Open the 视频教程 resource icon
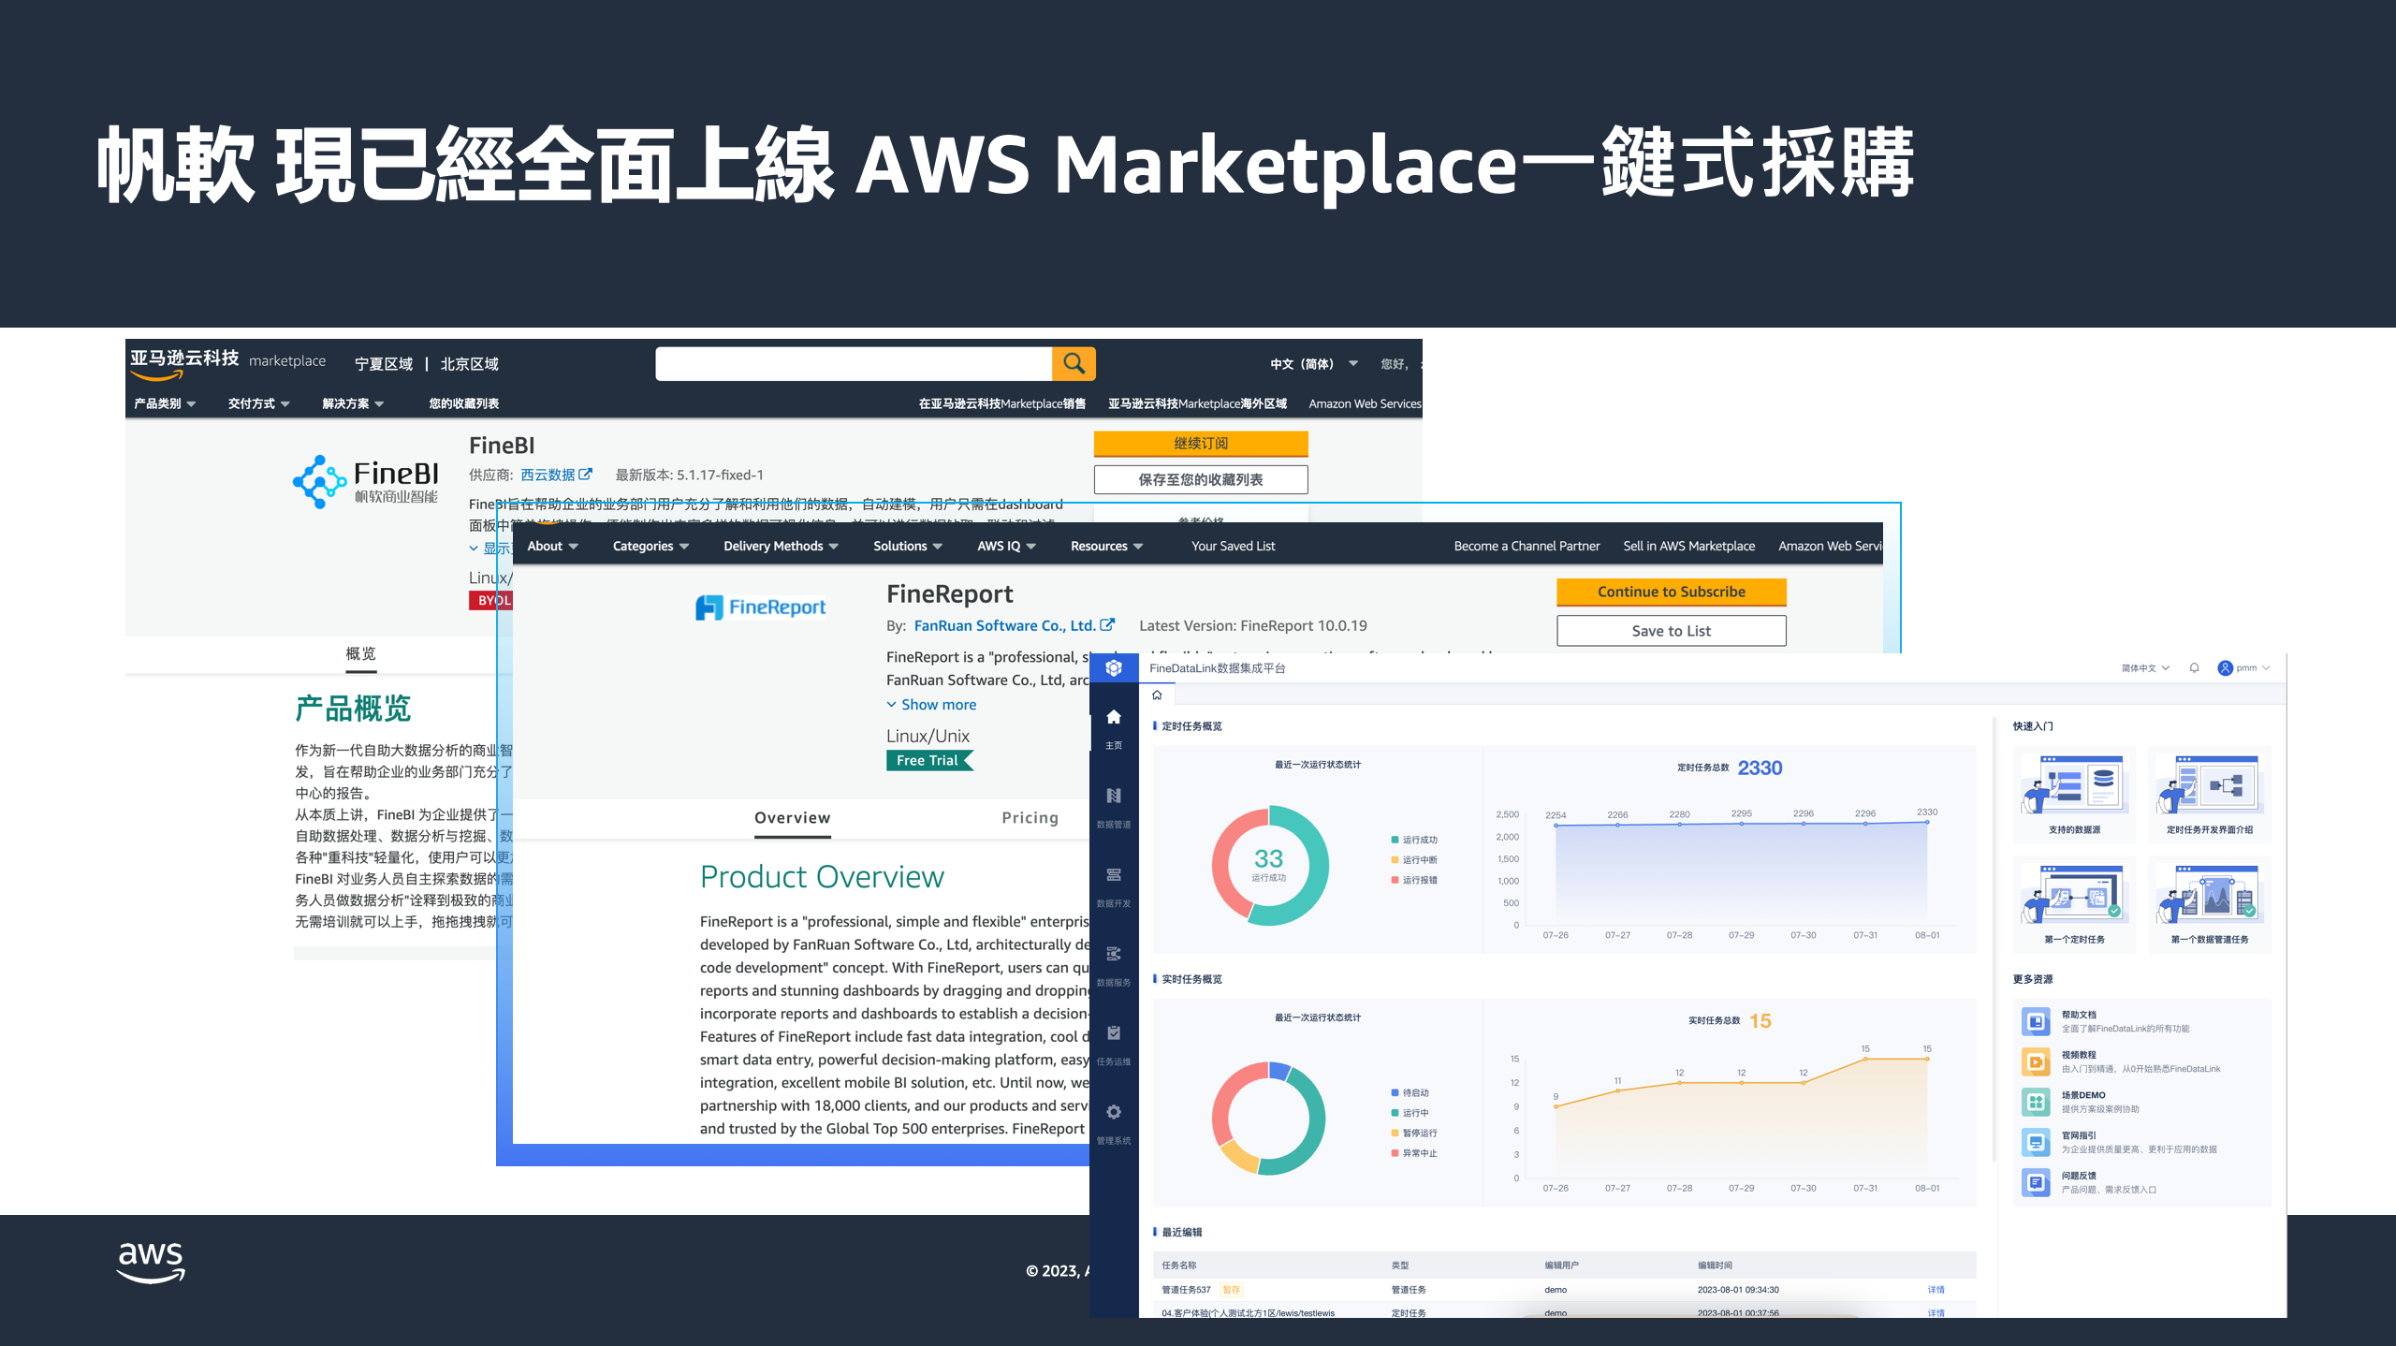 (x=2036, y=1061)
